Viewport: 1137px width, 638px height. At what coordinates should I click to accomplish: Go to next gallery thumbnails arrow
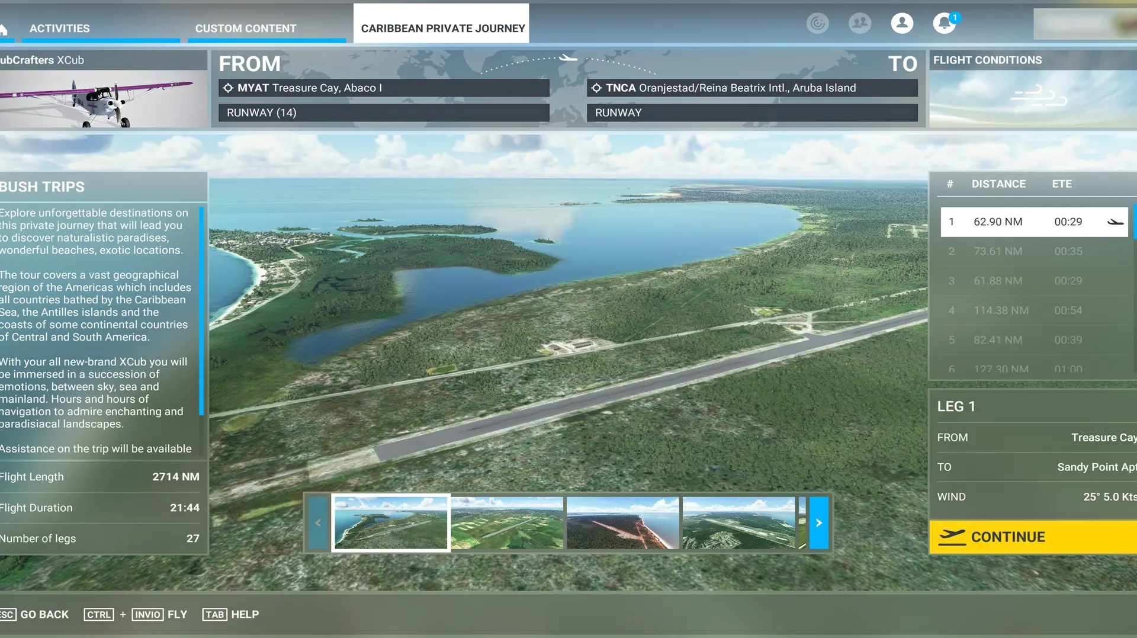coord(819,522)
